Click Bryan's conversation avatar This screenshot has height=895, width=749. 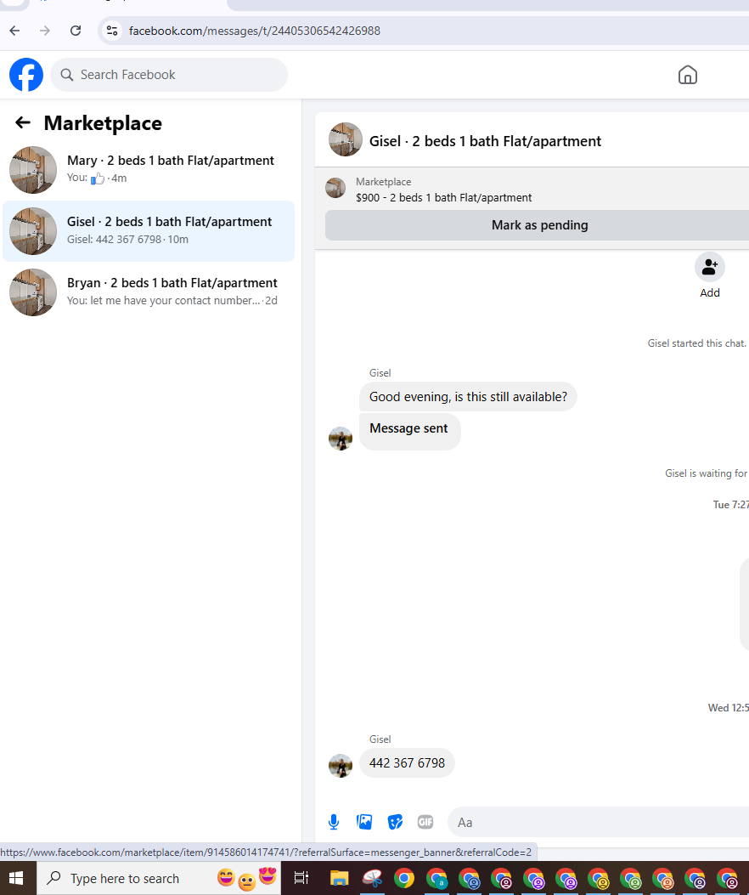33,292
